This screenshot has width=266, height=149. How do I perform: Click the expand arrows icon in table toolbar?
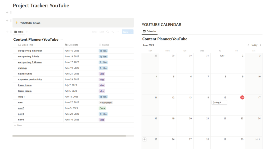coord(113,32)
